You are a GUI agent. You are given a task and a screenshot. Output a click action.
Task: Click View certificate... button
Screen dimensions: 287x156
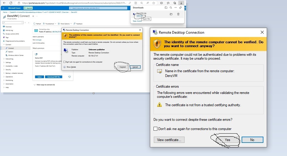coord(169,140)
